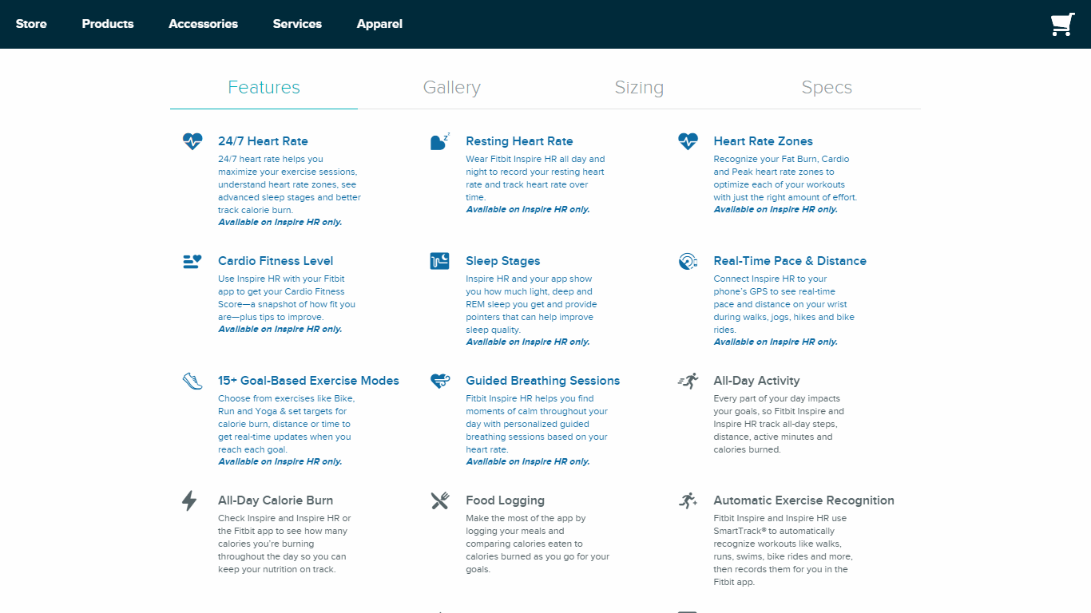Click the Cardio Fitness Level heading
The height and width of the screenshot is (613, 1091).
pyautogui.click(x=276, y=261)
